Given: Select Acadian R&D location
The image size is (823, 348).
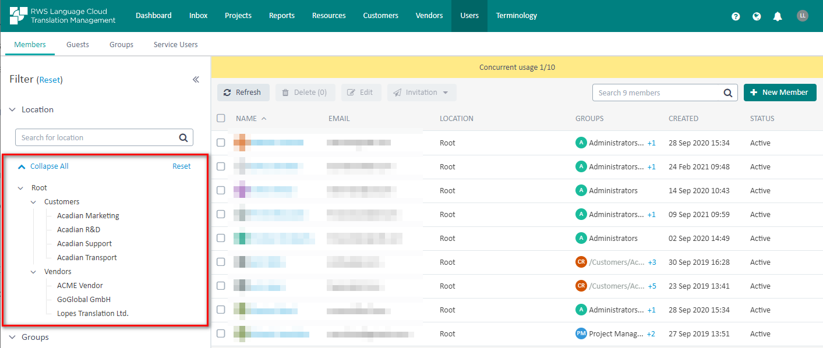Looking at the screenshot, I should pos(79,230).
